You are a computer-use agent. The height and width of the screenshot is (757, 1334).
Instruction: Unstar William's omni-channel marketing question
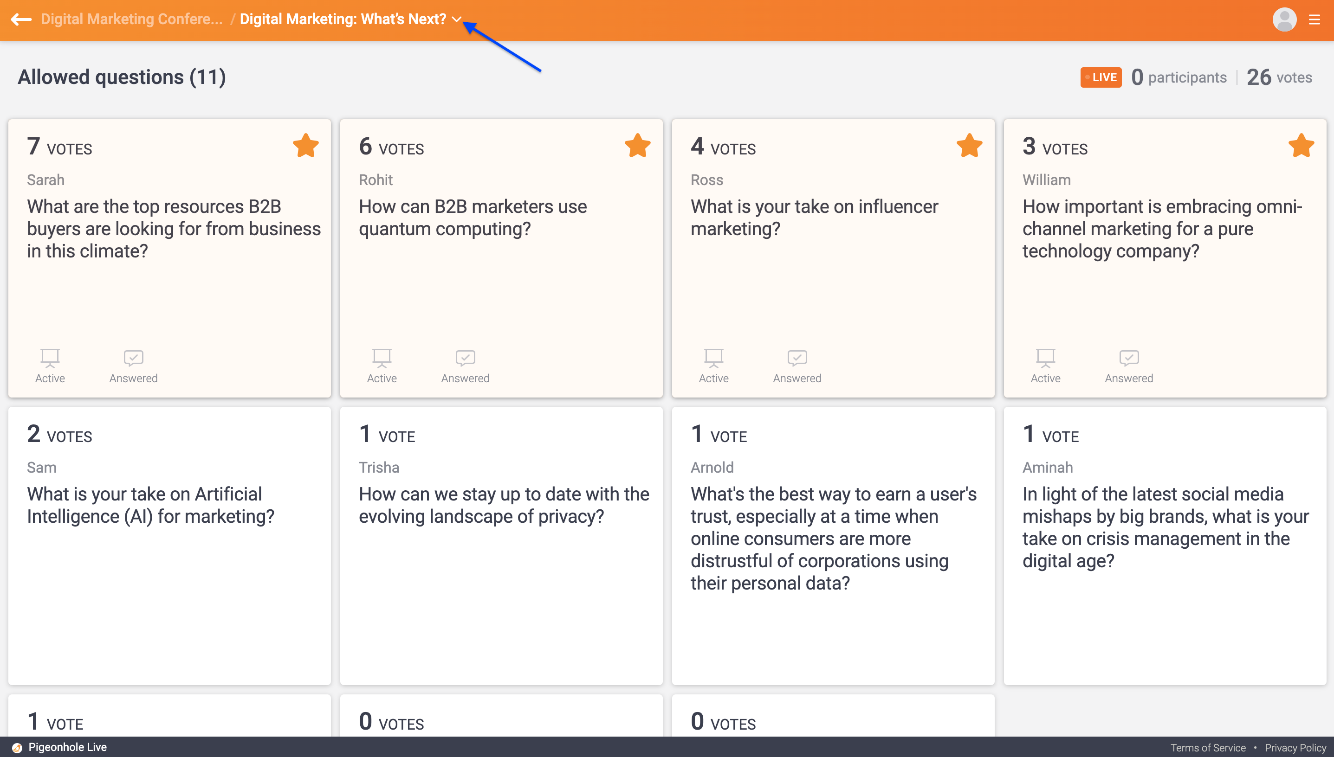1302,146
